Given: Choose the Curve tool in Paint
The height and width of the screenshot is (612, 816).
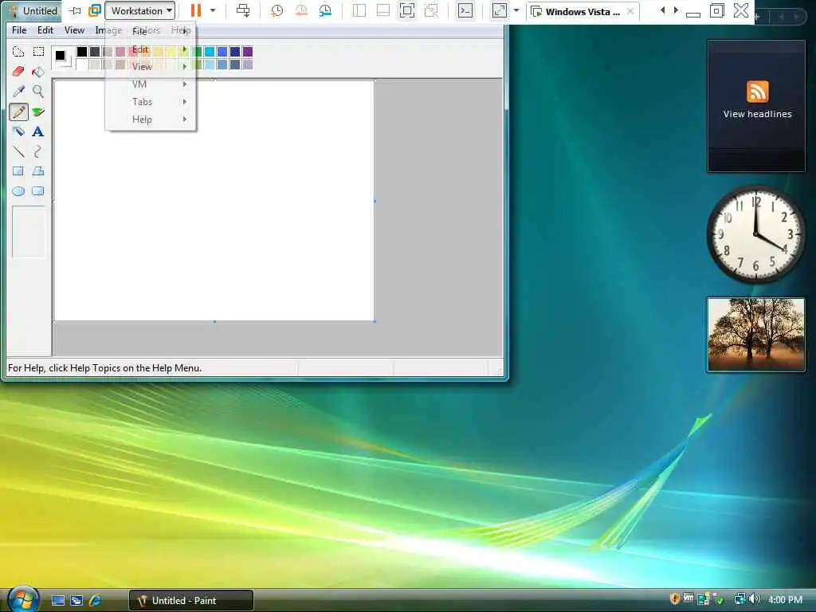Looking at the screenshot, I should [x=38, y=151].
